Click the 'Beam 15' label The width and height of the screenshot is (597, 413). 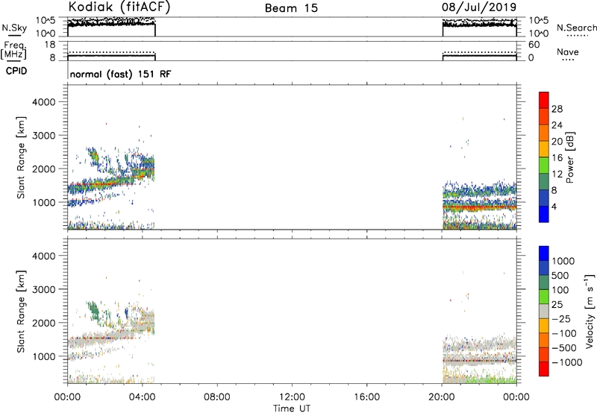point(291,8)
